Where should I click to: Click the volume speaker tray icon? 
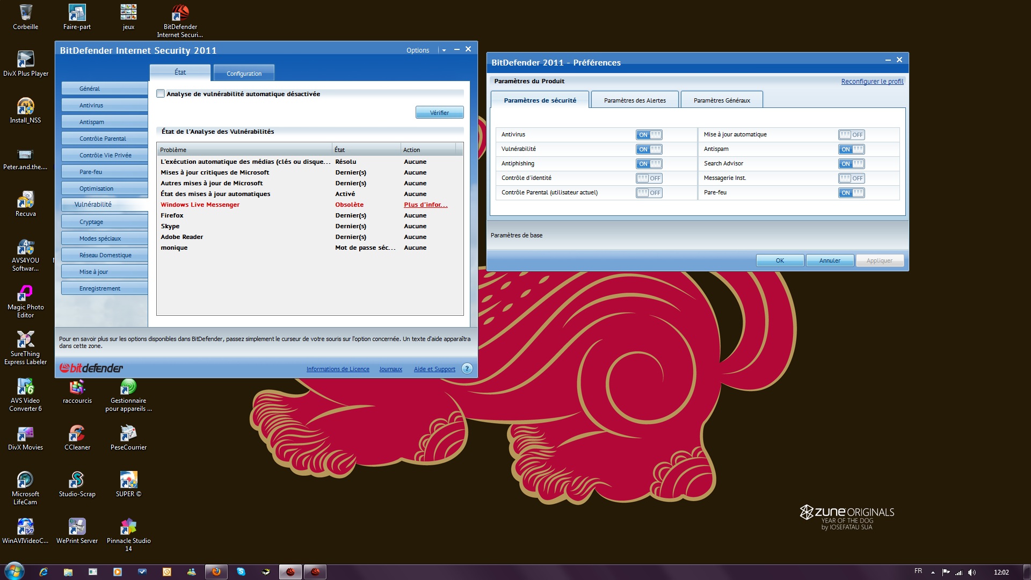[x=972, y=572]
